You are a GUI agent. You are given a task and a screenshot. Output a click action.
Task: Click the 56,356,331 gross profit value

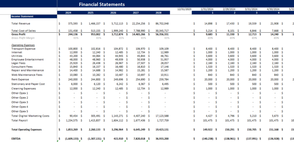[x=162, y=34]
